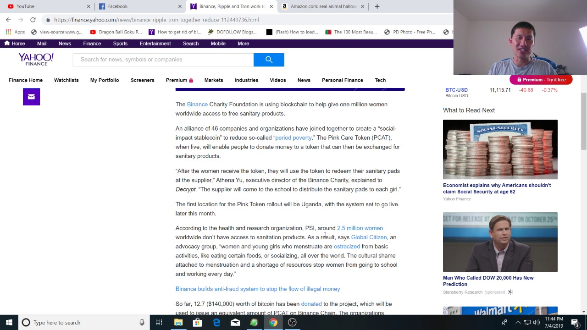Open a new browser tab
Viewport: 587px width, 330px height.
[377, 6]
